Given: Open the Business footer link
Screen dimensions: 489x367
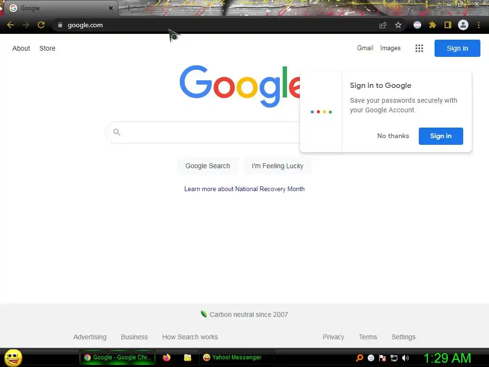Looking at the screenshot, I should 134,337.
